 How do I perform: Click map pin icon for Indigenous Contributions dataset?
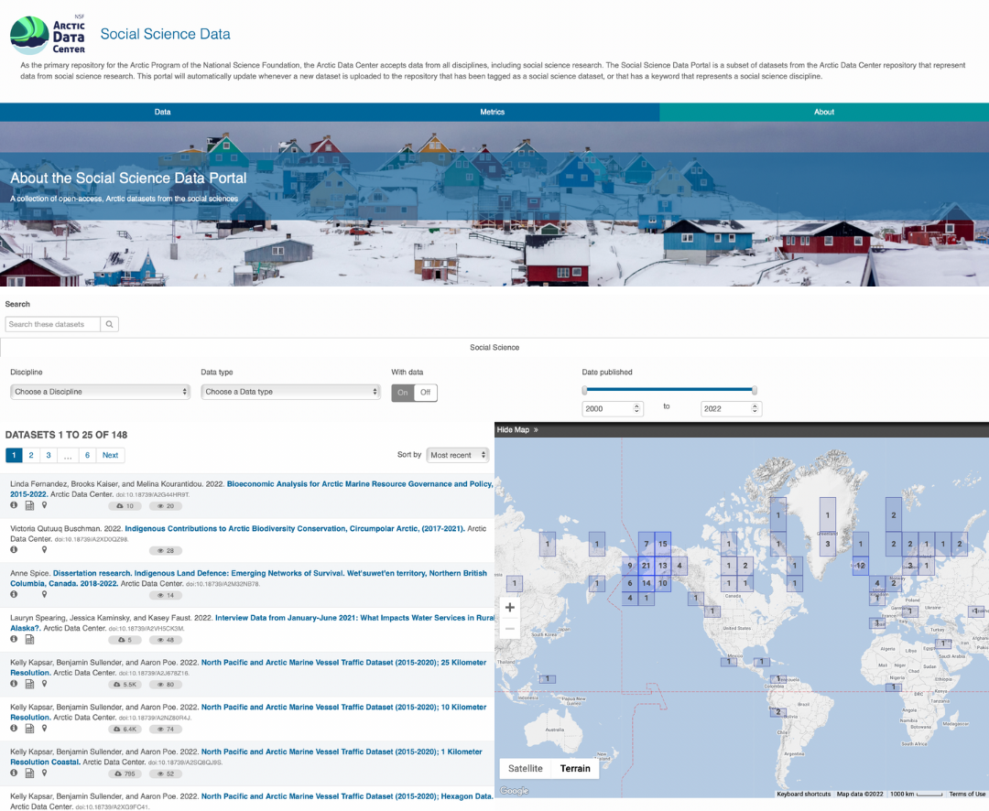(x=44, y=550)
